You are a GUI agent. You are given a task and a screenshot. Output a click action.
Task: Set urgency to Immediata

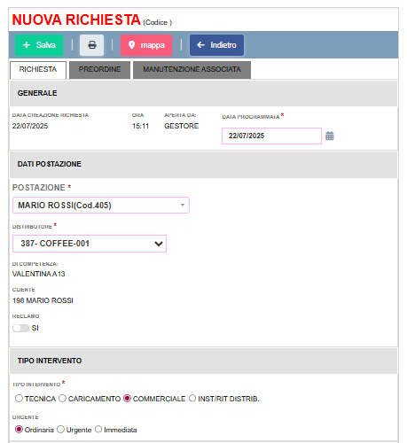98,430
